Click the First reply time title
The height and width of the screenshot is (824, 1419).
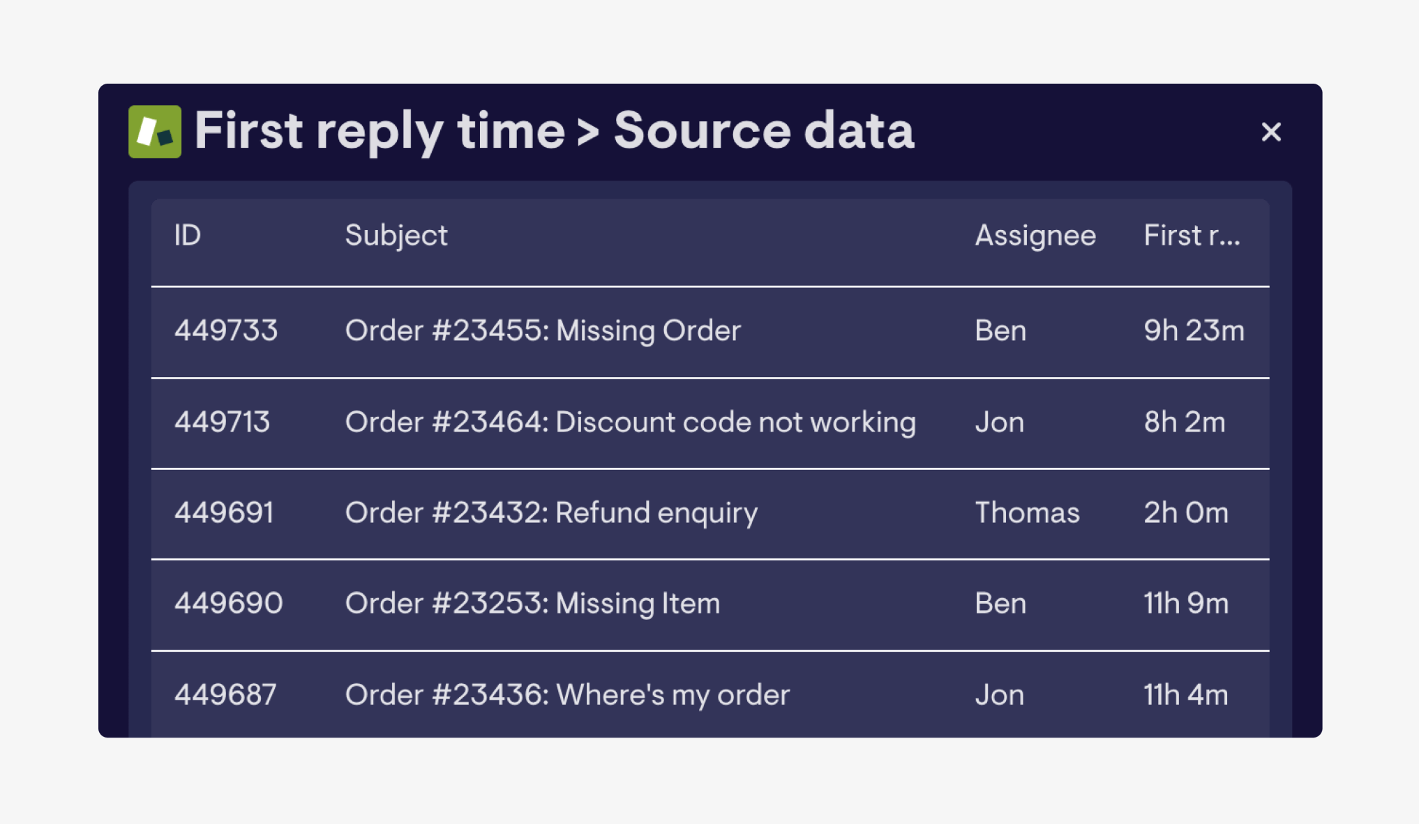[x=380, y=132]
